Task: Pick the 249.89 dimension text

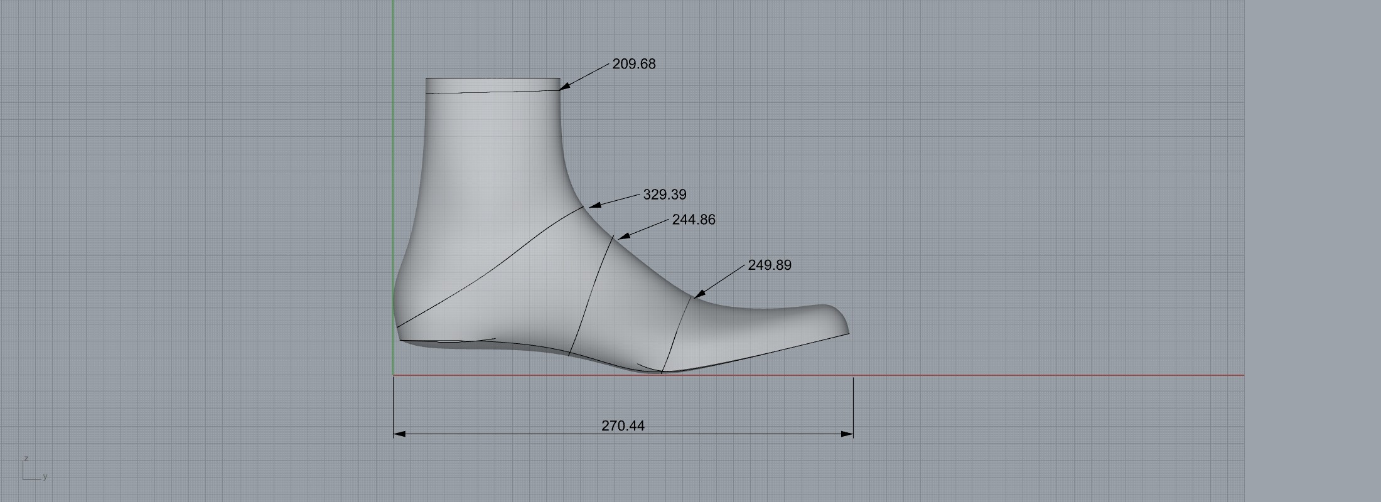Action: 769,265
